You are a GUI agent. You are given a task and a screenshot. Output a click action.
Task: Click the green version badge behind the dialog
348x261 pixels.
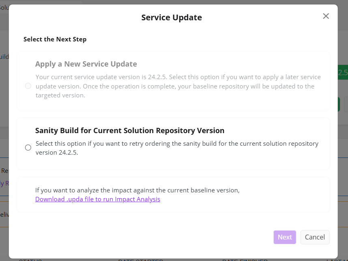343,73
